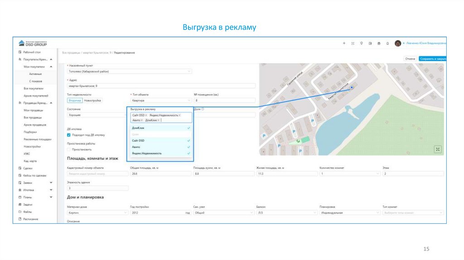Deselect Сайт DSD in dropdown list
The width and height of the screenshot is (464, 260).
[160, 140]
